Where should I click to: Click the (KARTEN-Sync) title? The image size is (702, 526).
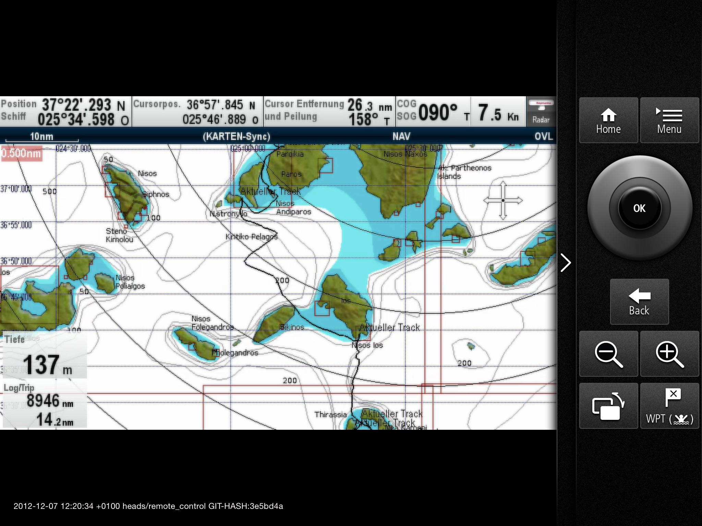[237, 136]
